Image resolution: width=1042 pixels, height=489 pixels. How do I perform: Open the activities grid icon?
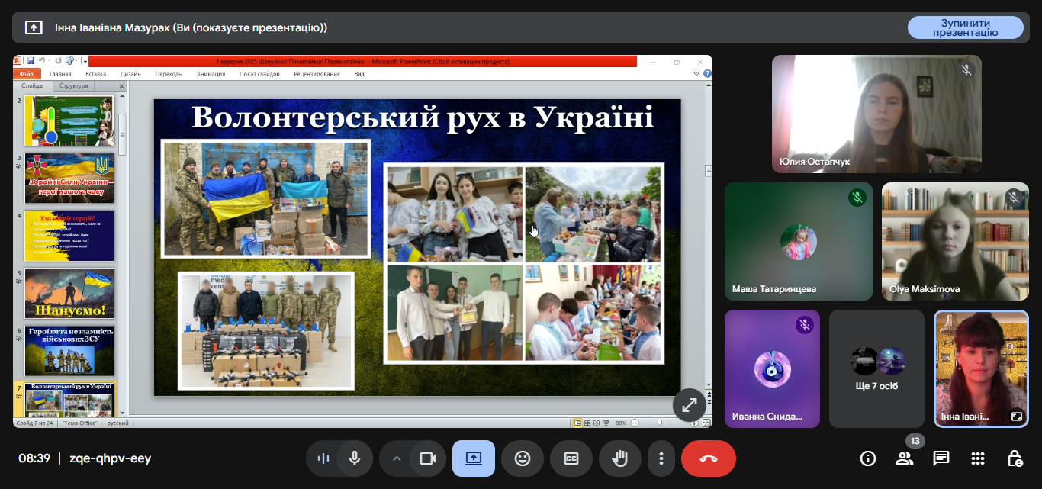tap(978, 458)
